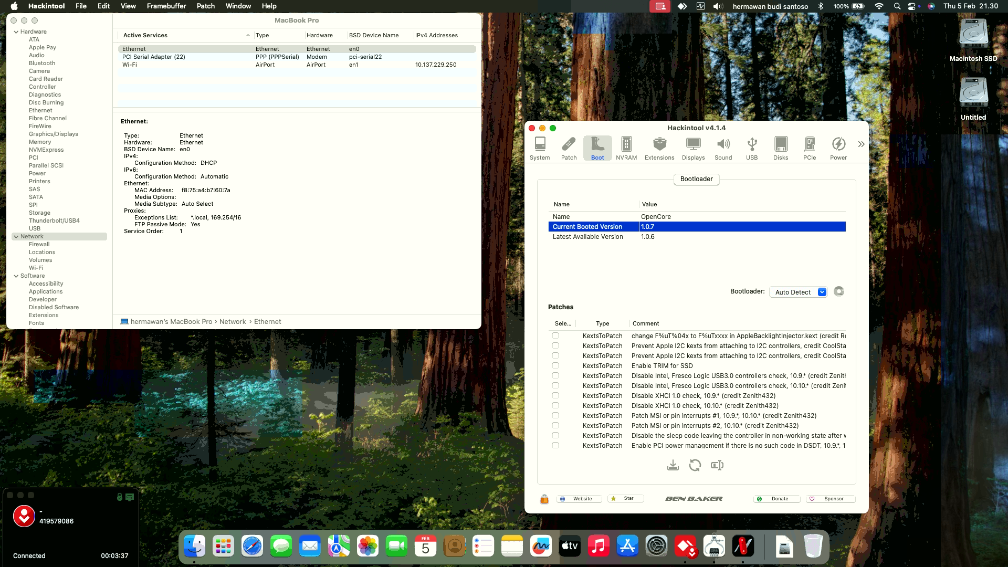Screen dimensions: 1008x567
Task: Click the Boot toolbar icon
Action: coord(597,149)
